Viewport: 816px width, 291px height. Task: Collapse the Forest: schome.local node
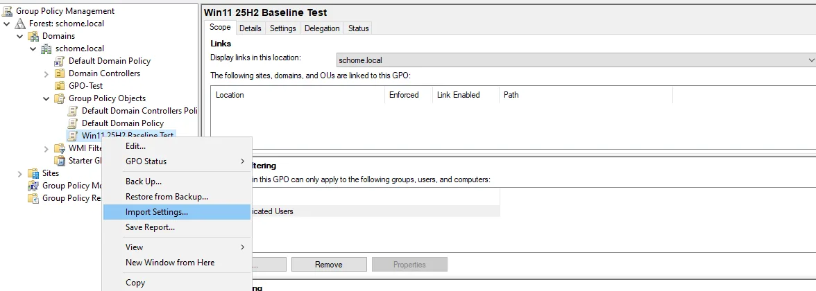tap(6, 24)
